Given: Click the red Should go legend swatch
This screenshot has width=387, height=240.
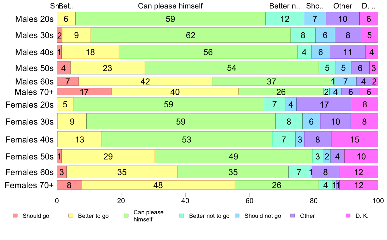Looking at the screenshot, I should click(15, 216).
